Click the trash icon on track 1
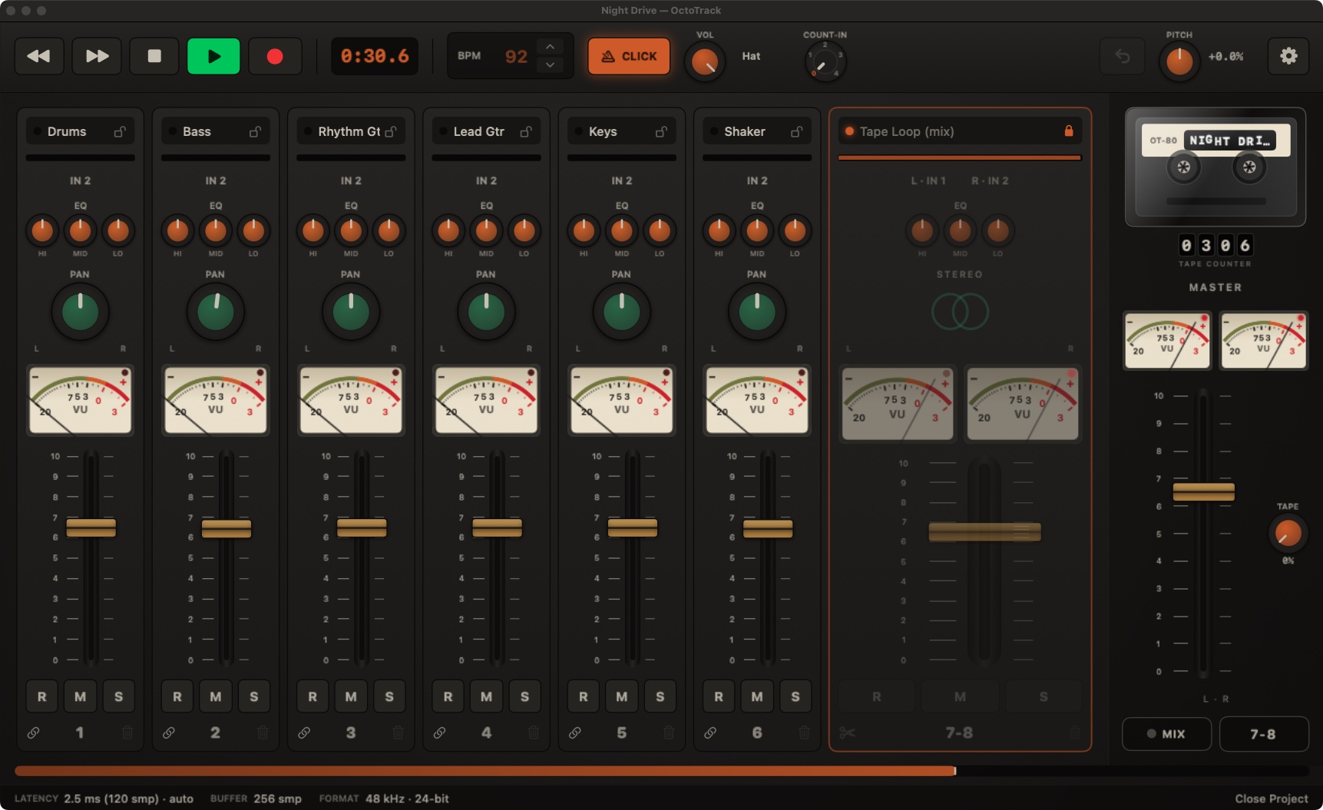Screen dimensions: 1323x810 click(127, 732)
